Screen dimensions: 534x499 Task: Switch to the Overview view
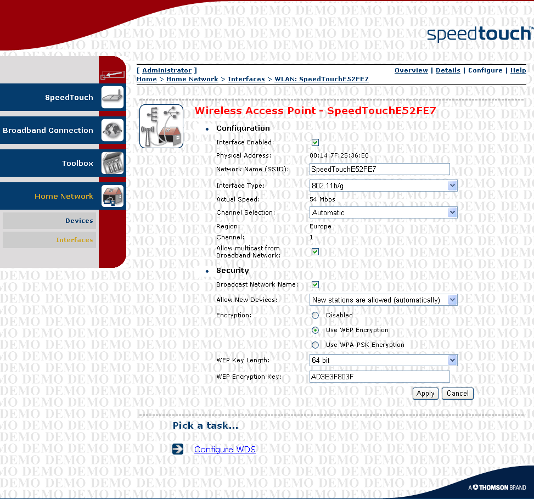411,70
